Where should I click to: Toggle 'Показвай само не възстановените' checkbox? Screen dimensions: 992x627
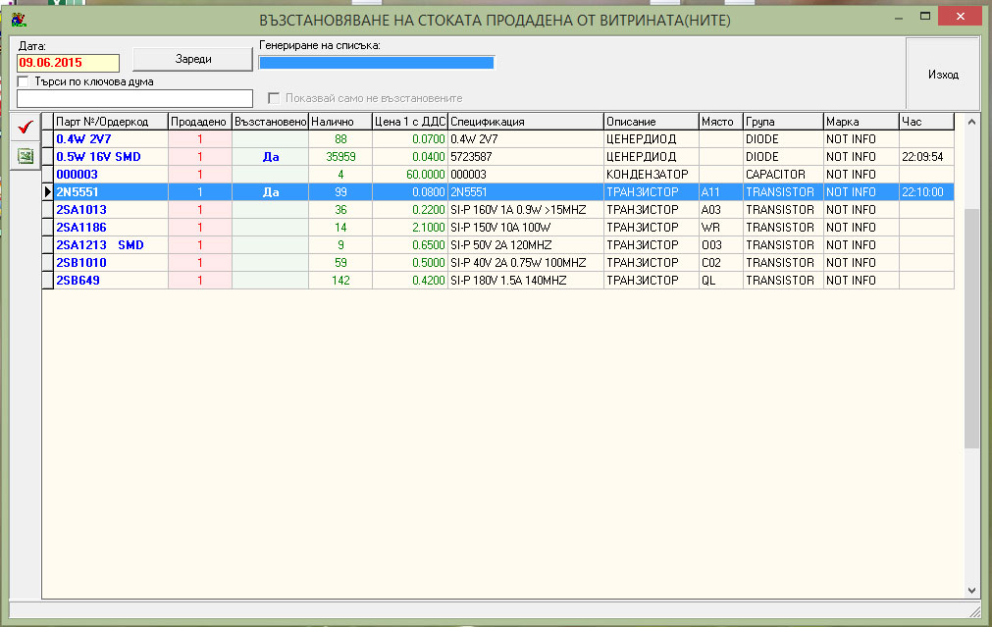[x=275, y=98]
